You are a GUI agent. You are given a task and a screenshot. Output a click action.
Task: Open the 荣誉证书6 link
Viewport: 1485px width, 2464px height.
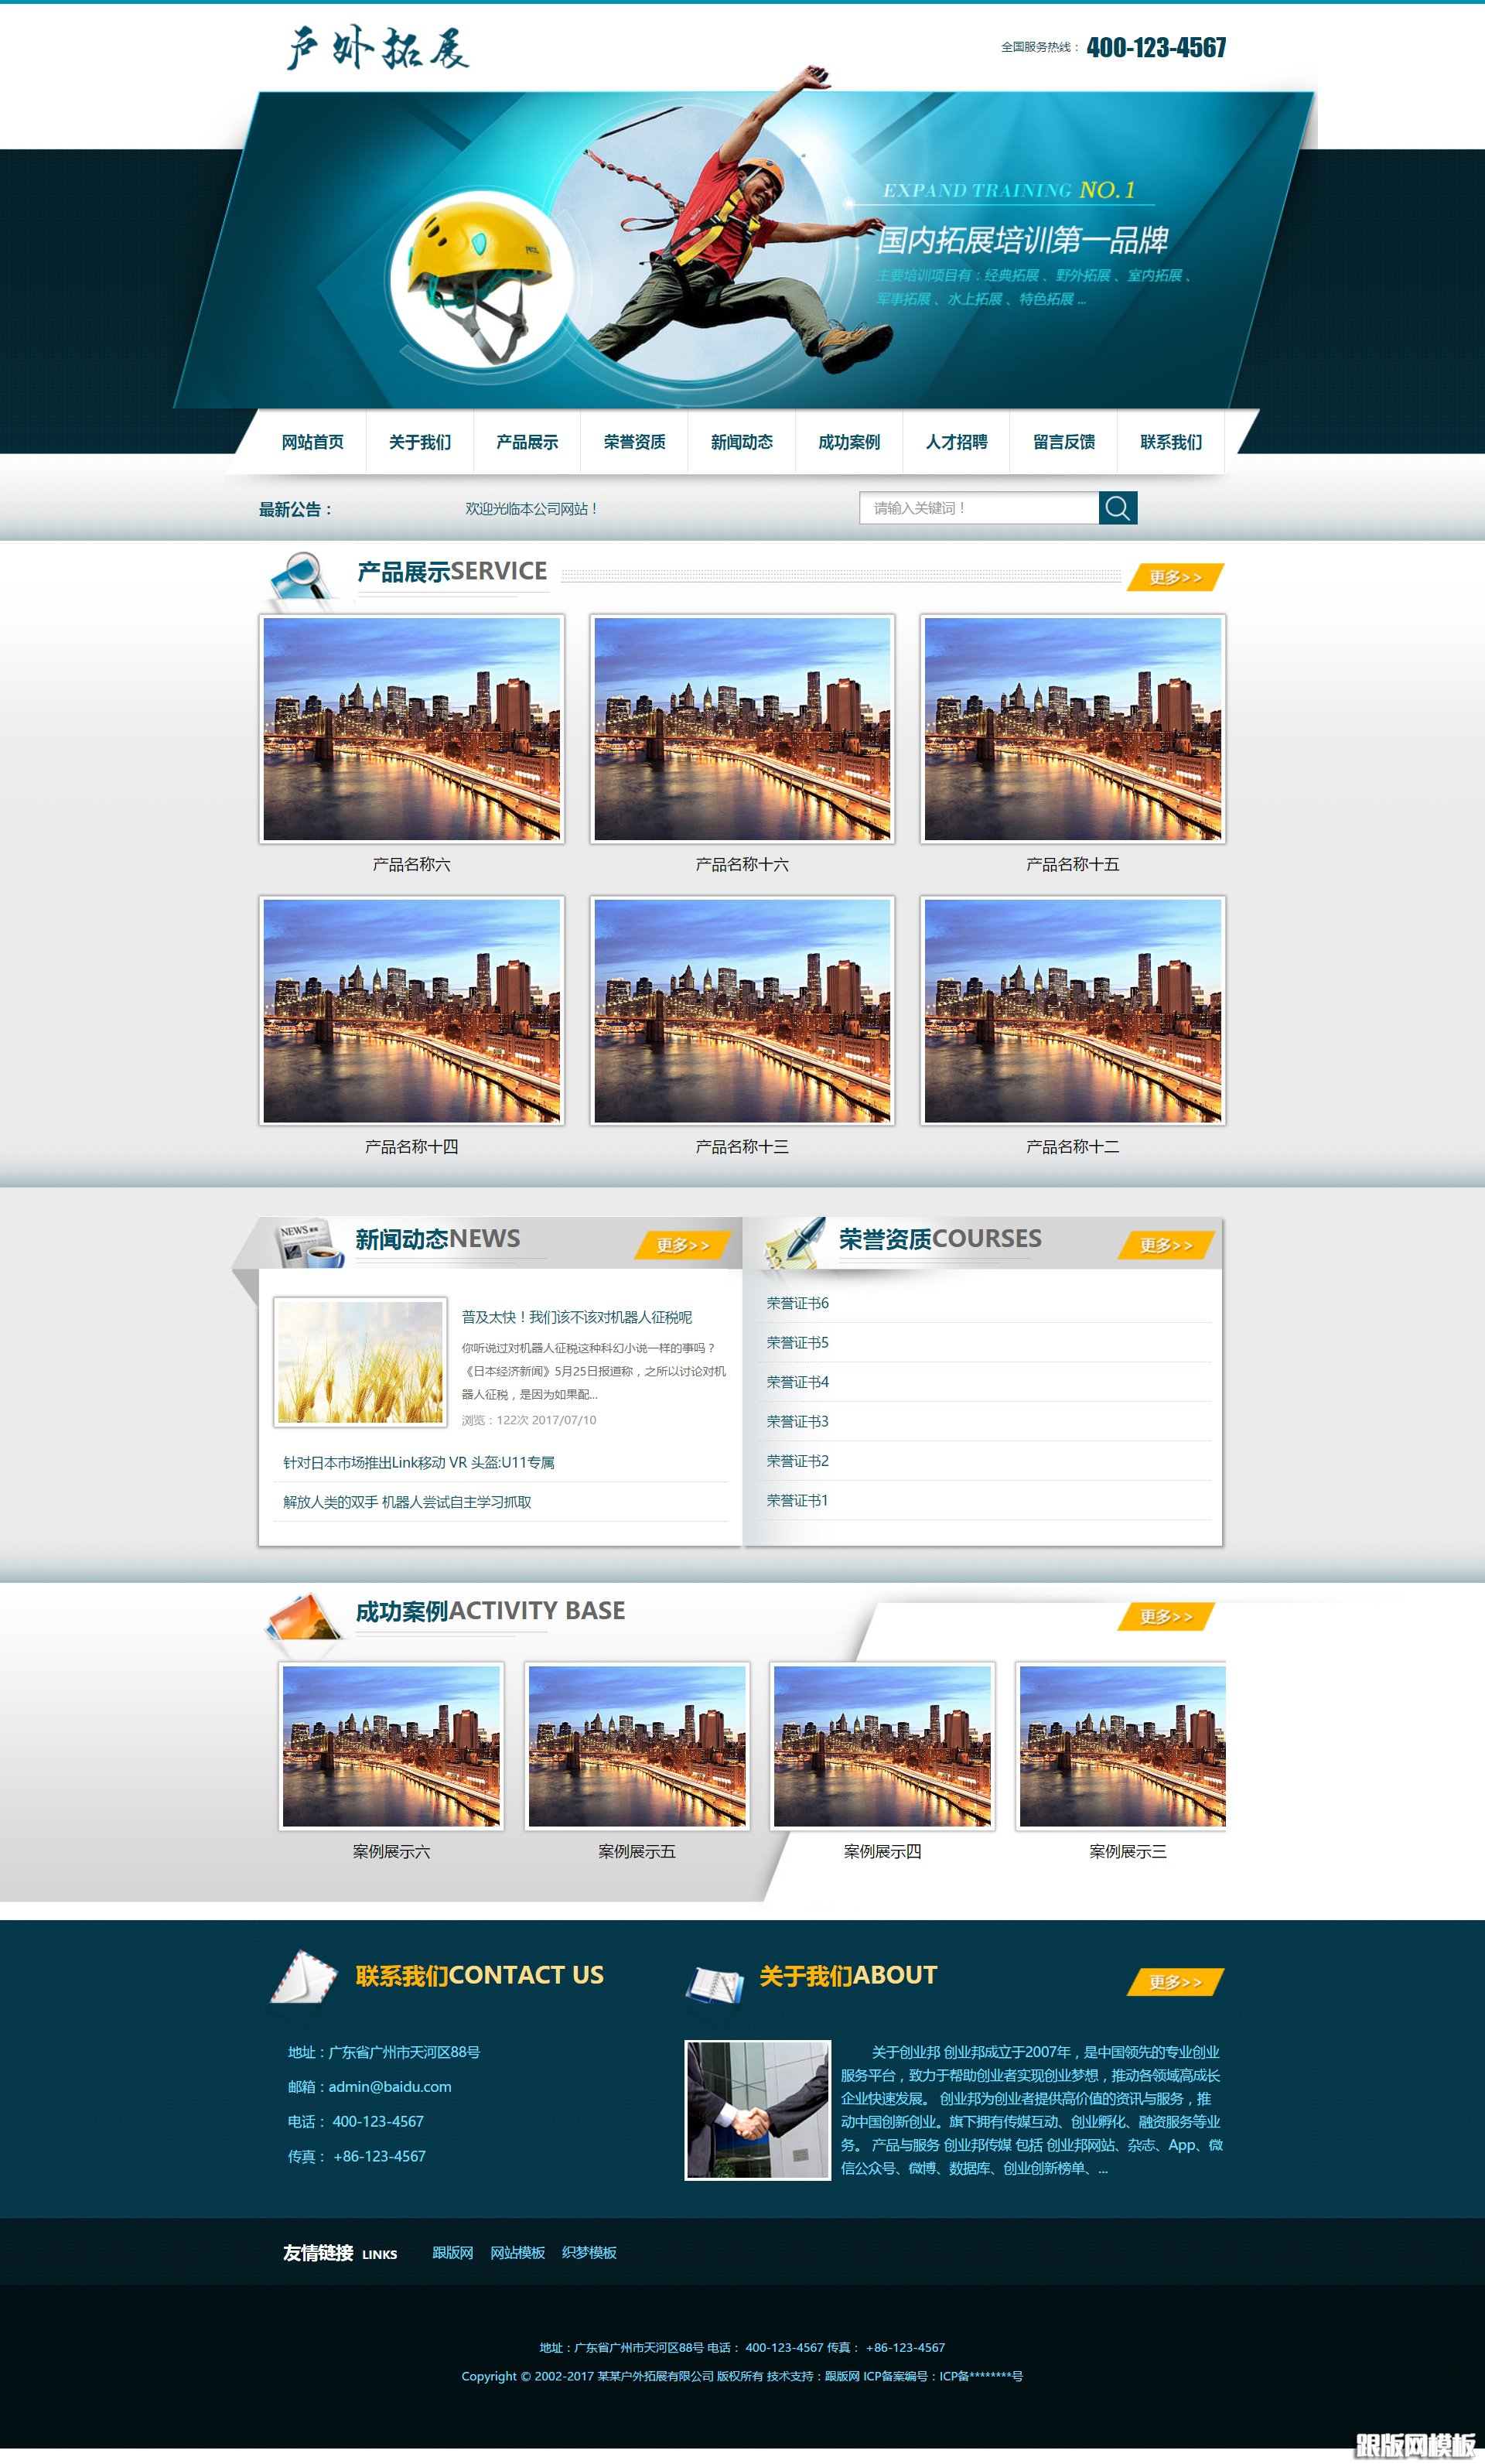click(797, 1303)
